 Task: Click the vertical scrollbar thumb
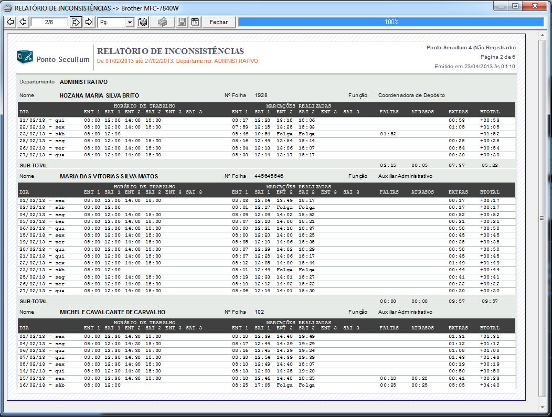(542, 218)
